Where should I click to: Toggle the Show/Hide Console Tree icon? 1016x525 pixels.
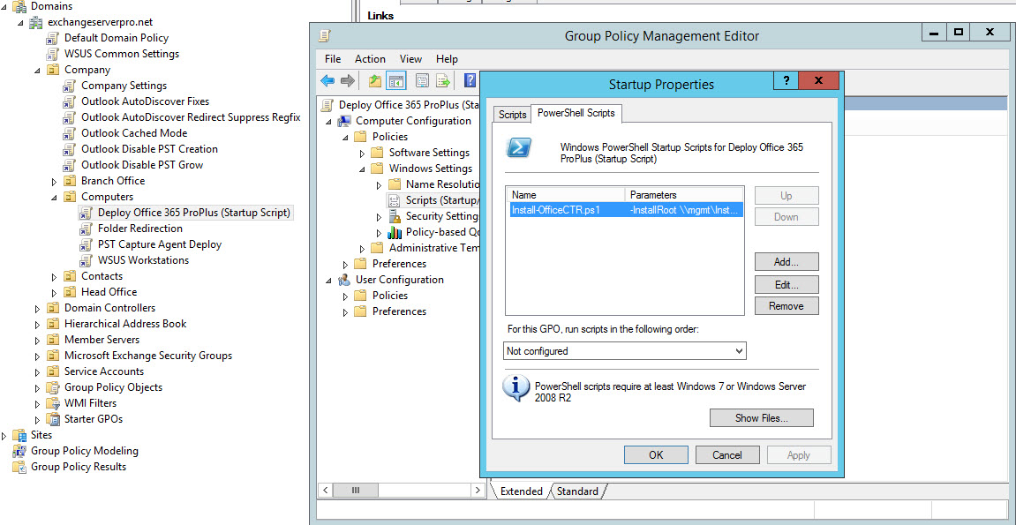(396, 80)
